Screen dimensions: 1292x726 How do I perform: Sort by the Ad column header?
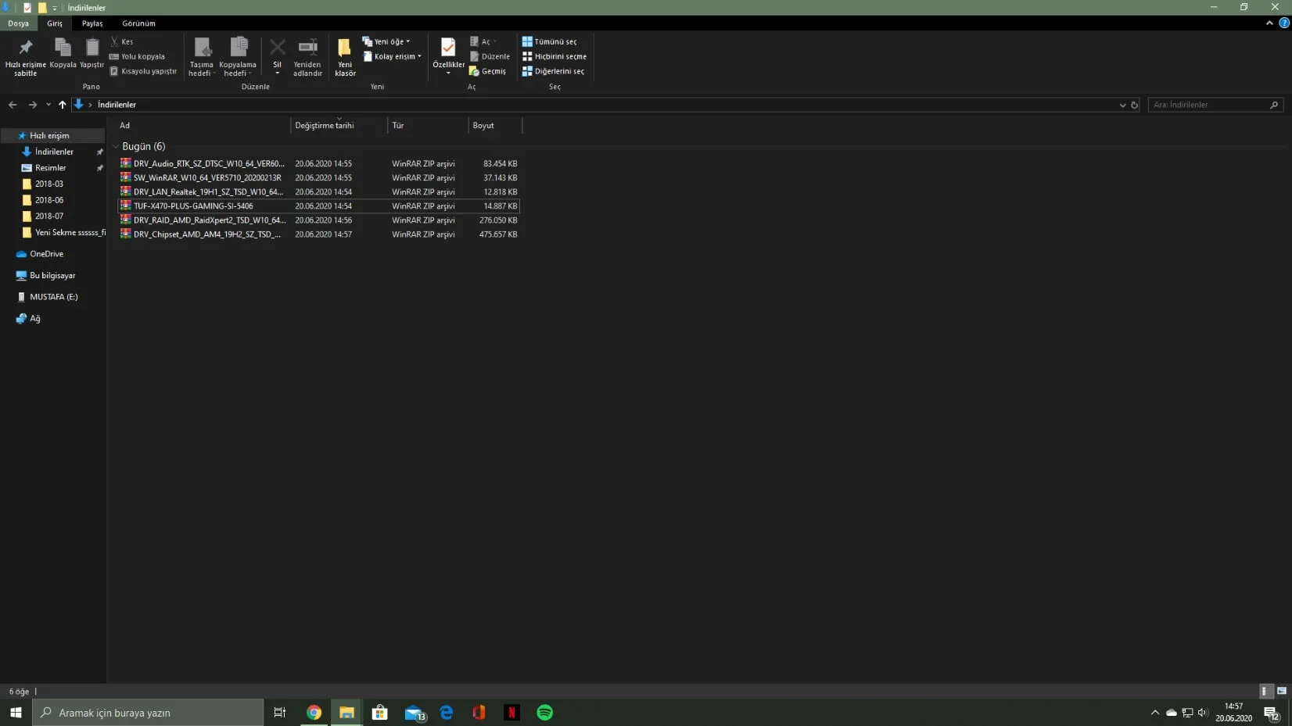coord(203,126)
